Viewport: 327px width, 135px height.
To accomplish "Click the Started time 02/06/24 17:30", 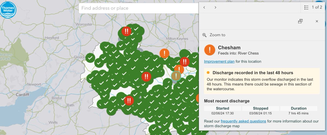I will point(223,113).
